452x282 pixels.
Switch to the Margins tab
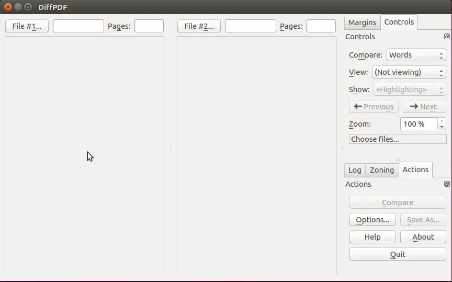[x=362, y=22]
